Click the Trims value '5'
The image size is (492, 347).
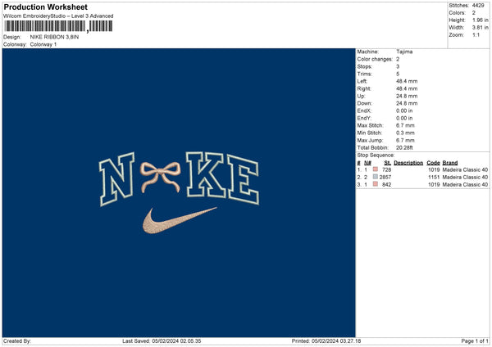click(398, 74)
